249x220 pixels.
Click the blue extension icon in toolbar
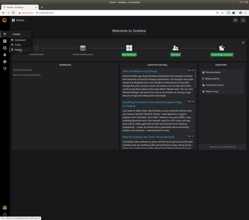coord(234,13)
